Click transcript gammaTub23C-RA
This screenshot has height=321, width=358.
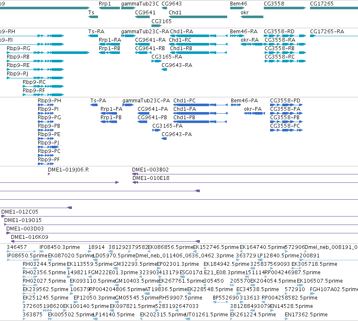pos(128,36)
